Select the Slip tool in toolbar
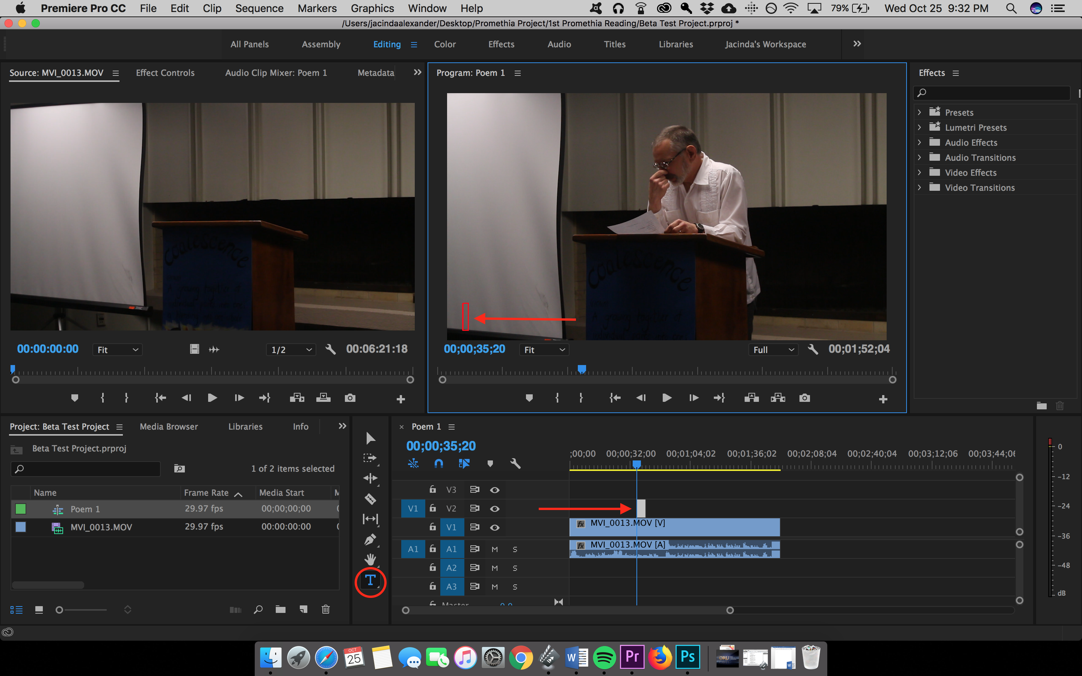The image size is (1082, 676). point(370,519)
